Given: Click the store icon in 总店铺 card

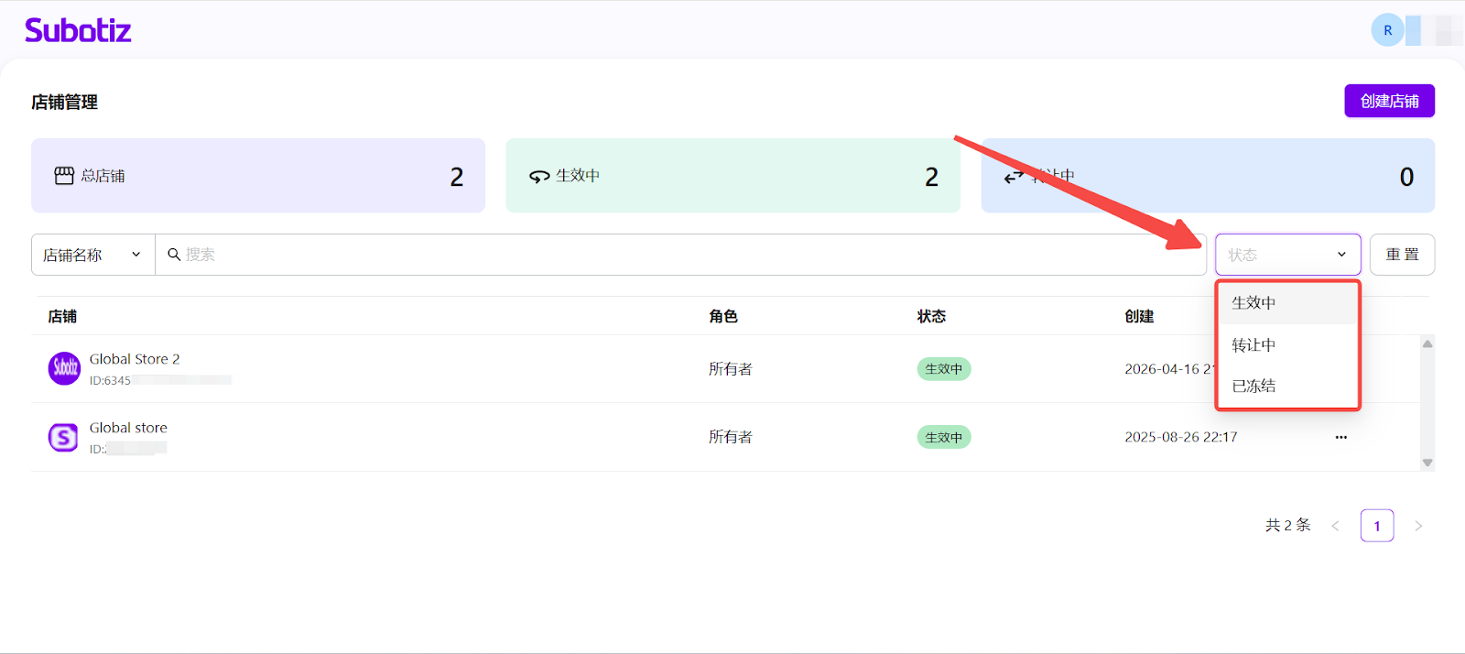Looking at the screenshot, I should click(x=64, y=176).
